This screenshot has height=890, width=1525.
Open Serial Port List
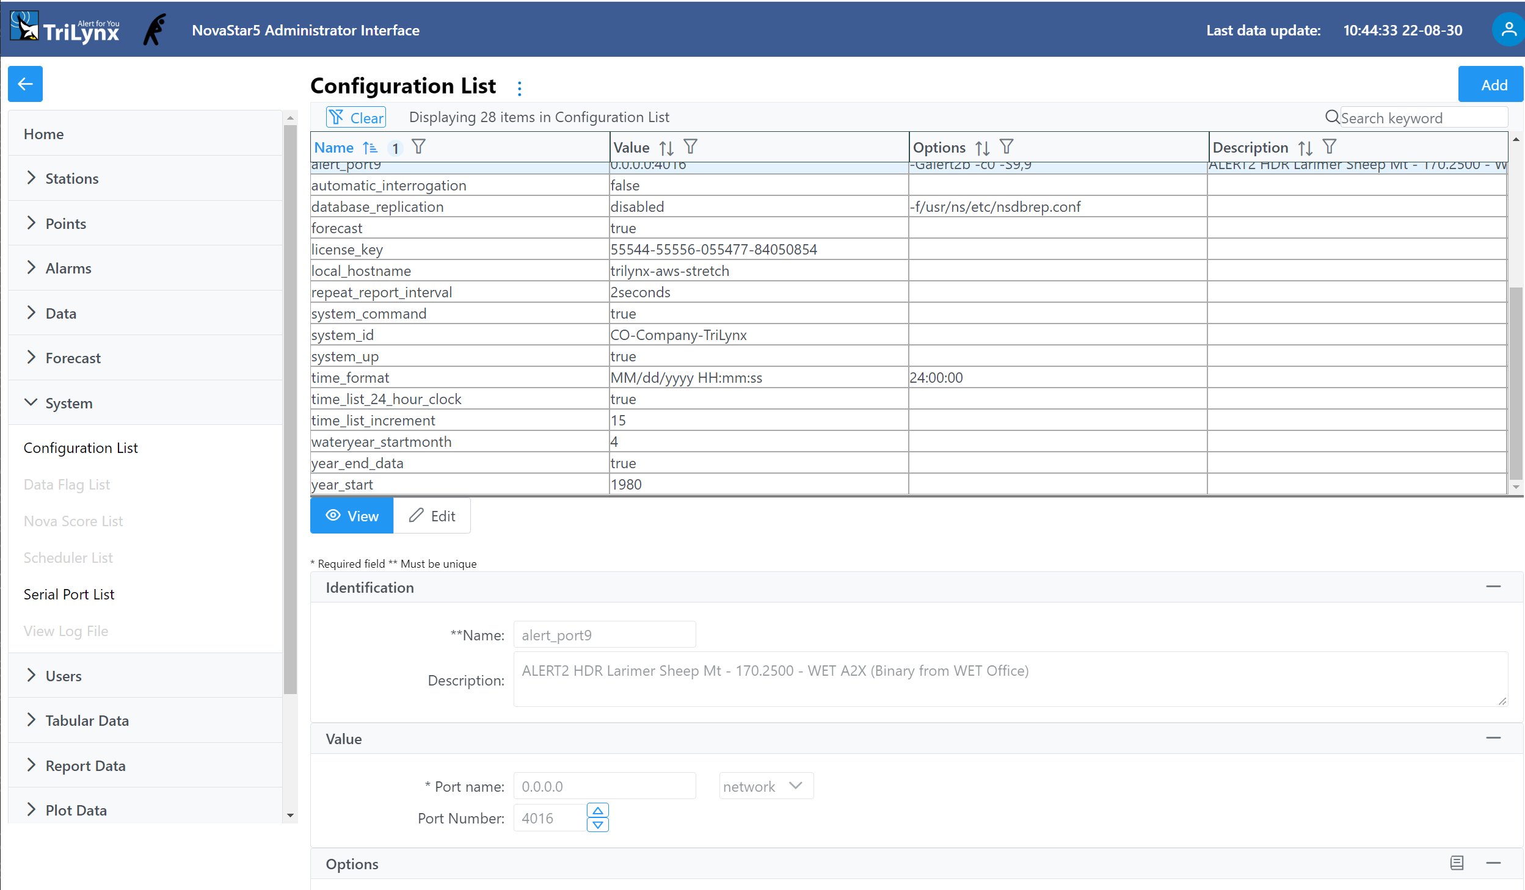69,594
